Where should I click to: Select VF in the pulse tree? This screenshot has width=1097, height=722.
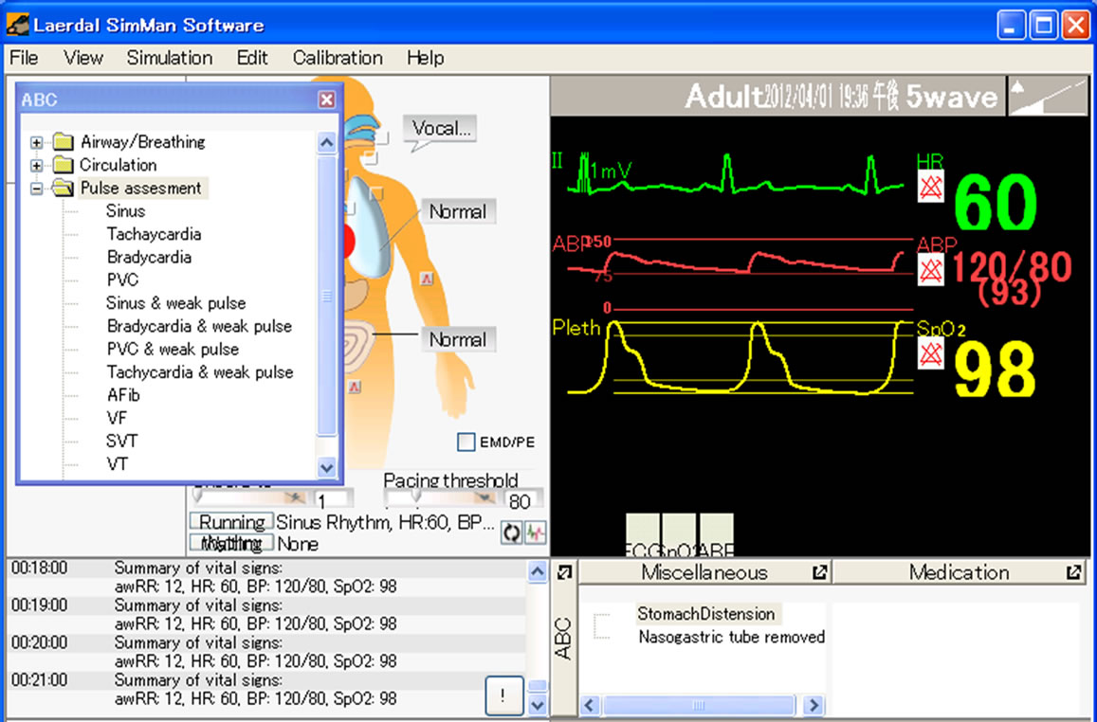pyautogui.click(x=117, y=419)
